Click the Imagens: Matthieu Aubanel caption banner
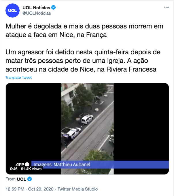The image size is (174, 196). (x=100, y=164)
